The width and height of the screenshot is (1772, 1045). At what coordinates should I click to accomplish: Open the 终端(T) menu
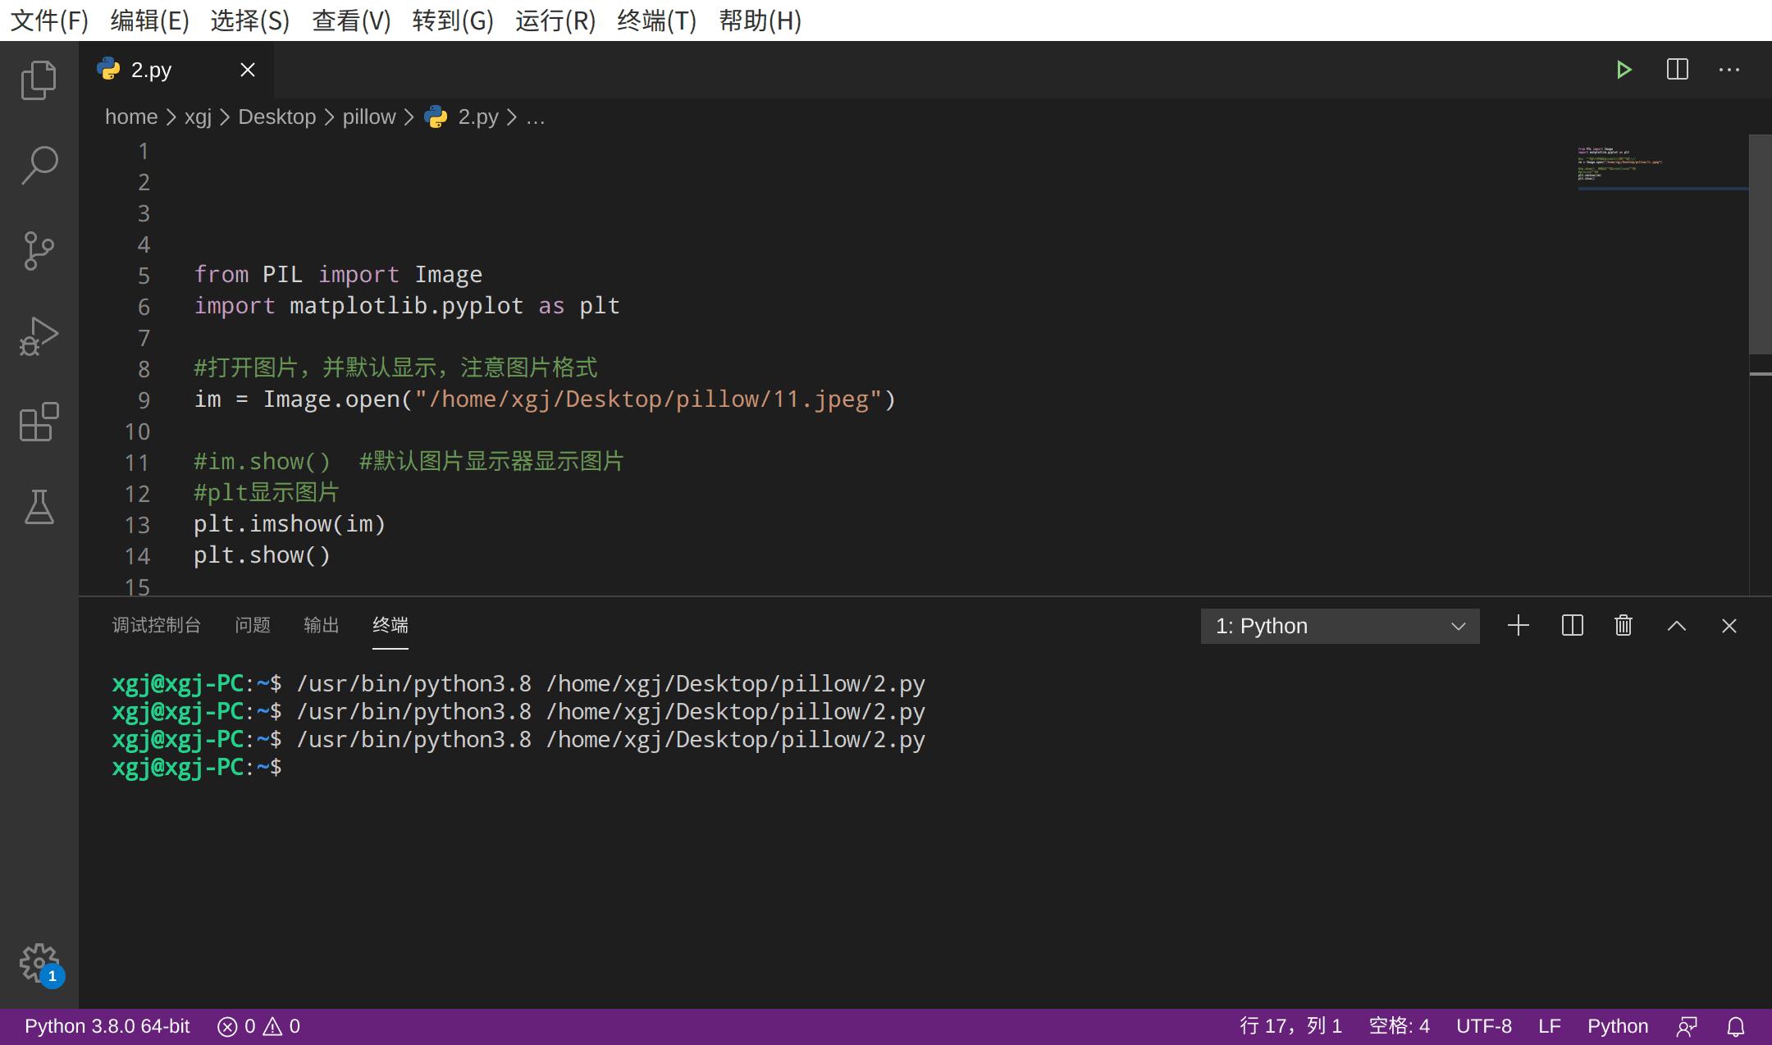pos(656,21)
